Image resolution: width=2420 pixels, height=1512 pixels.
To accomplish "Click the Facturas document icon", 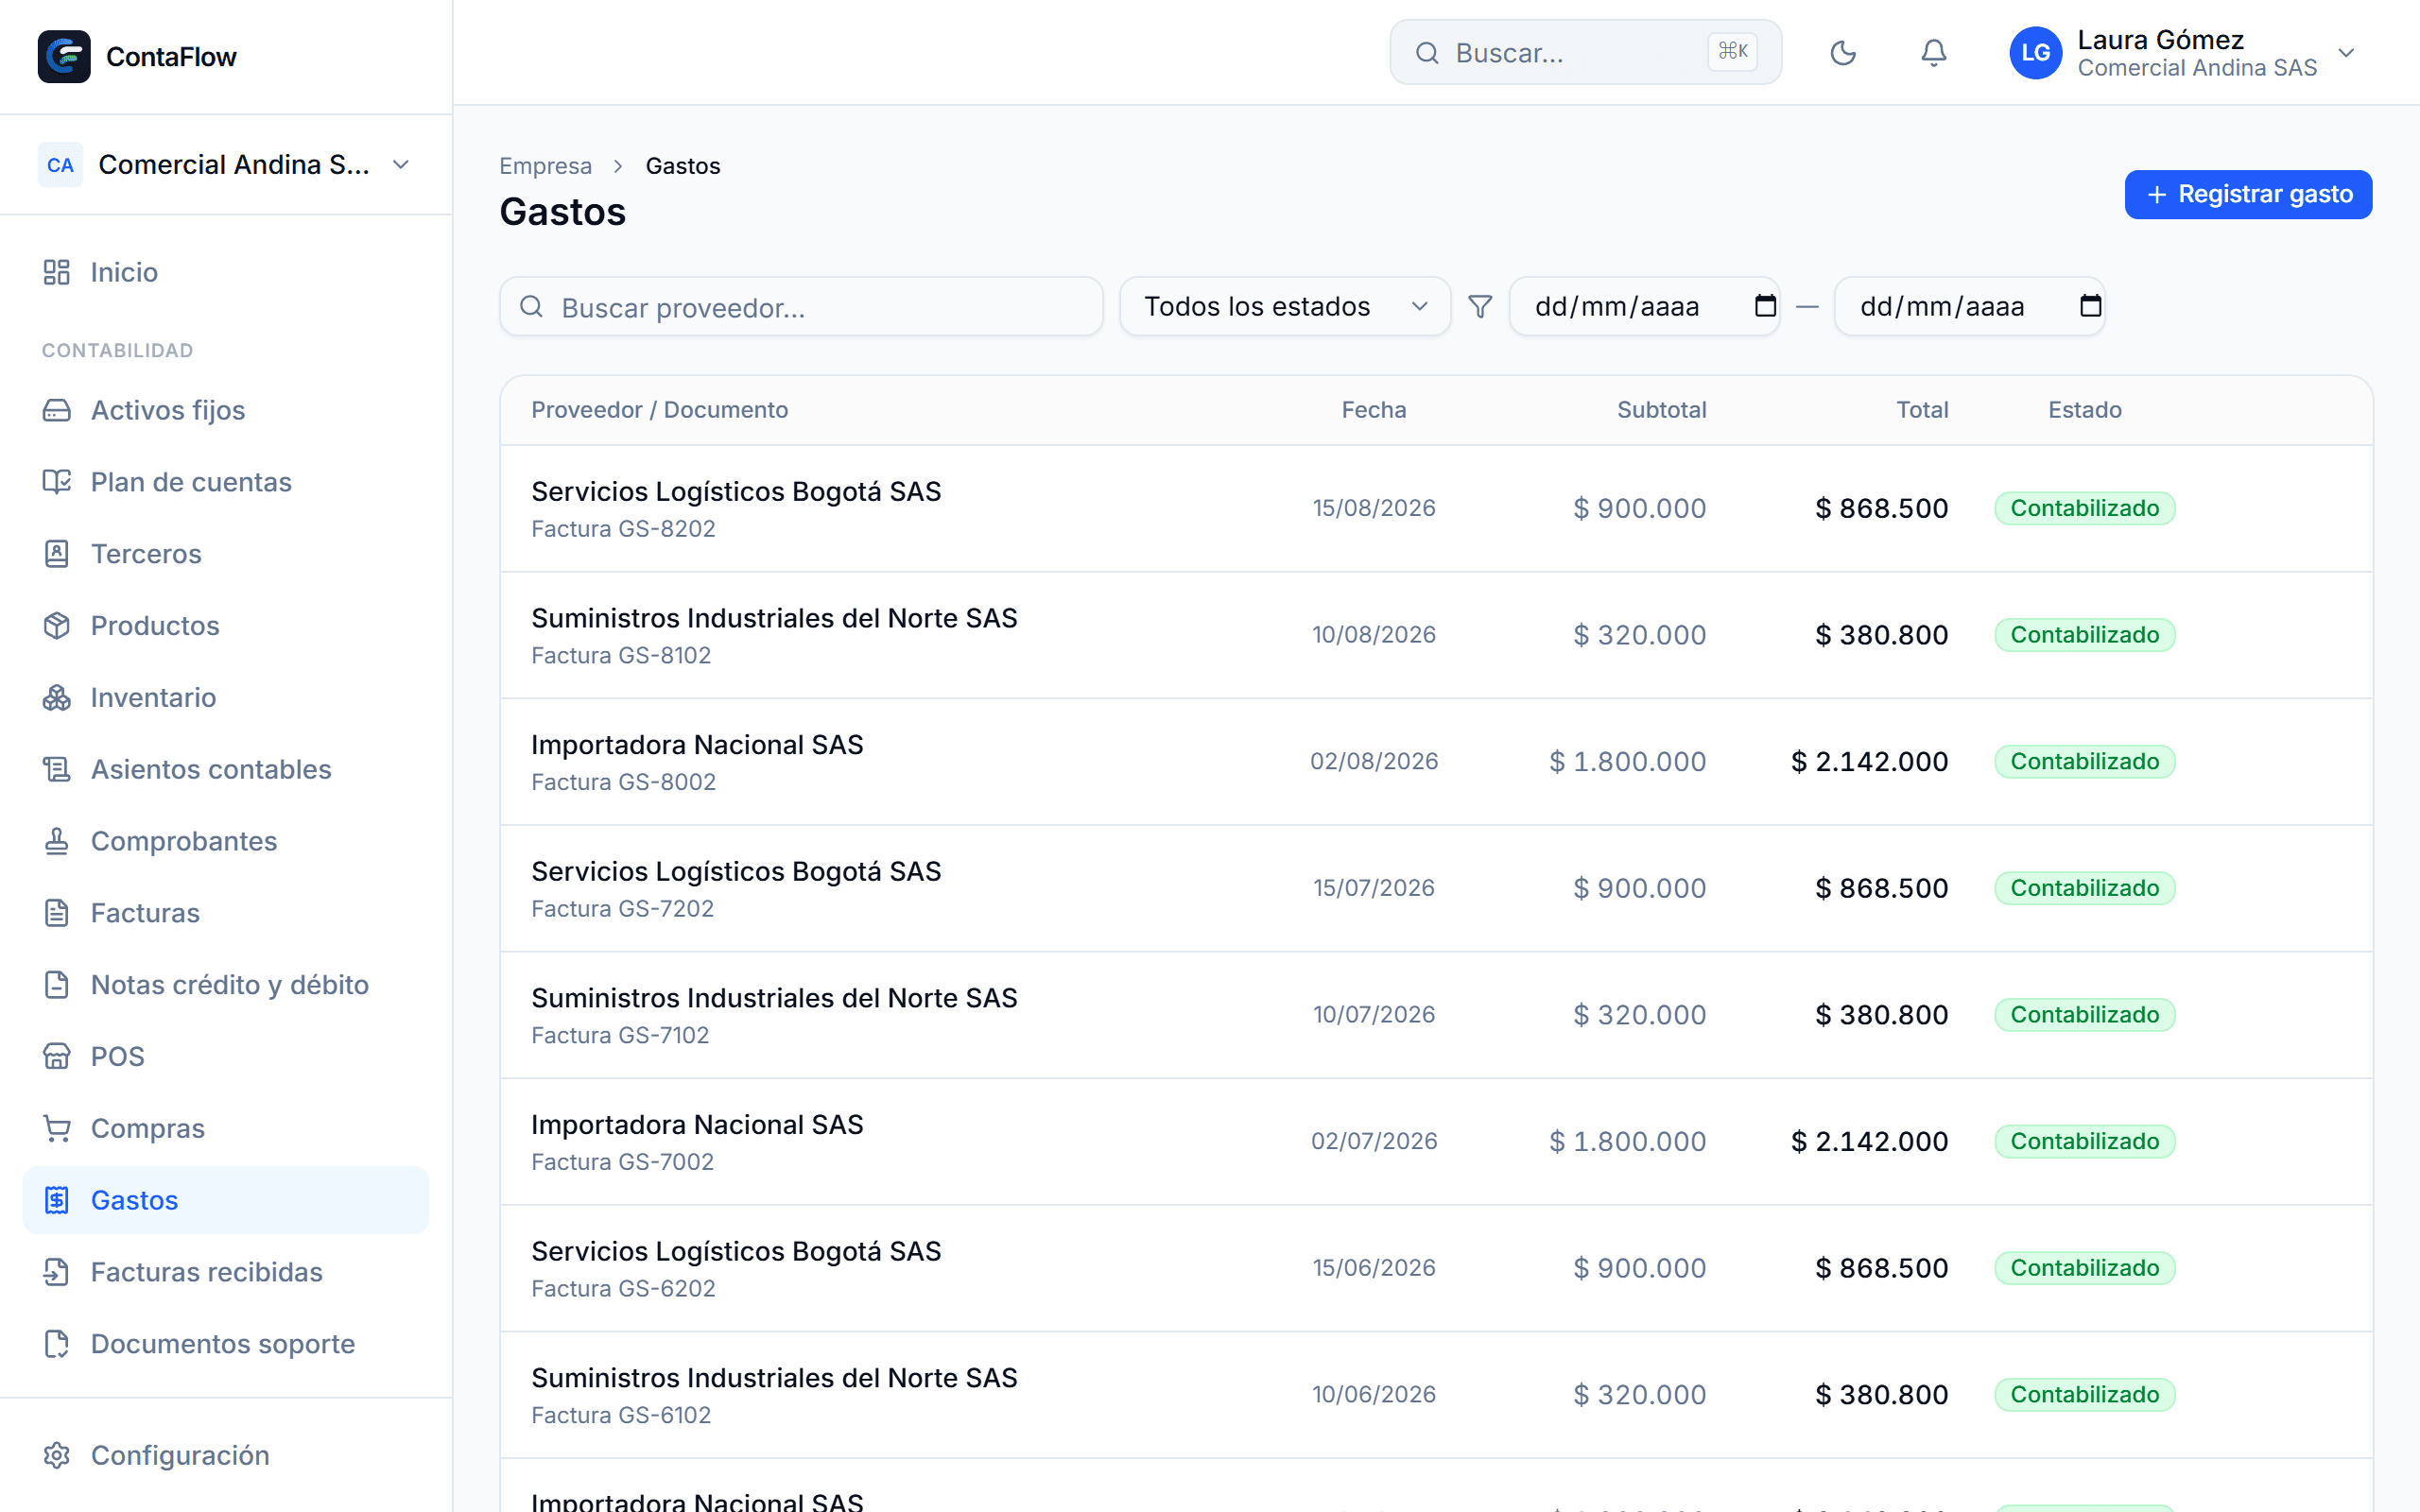I will click(x=57, y=913).
